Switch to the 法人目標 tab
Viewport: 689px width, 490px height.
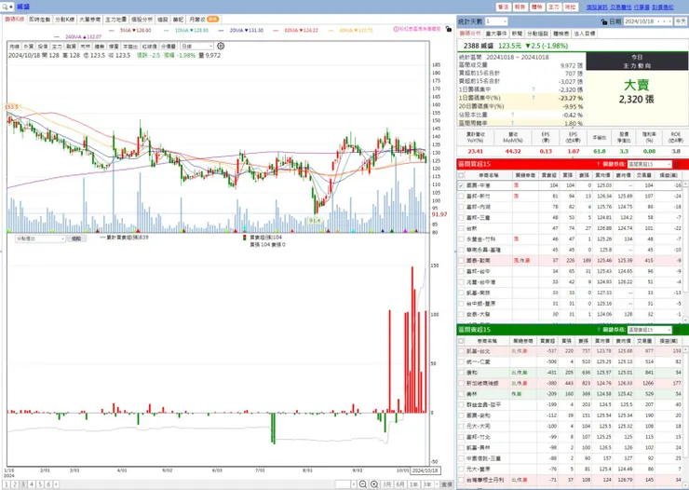coord(585,34)
